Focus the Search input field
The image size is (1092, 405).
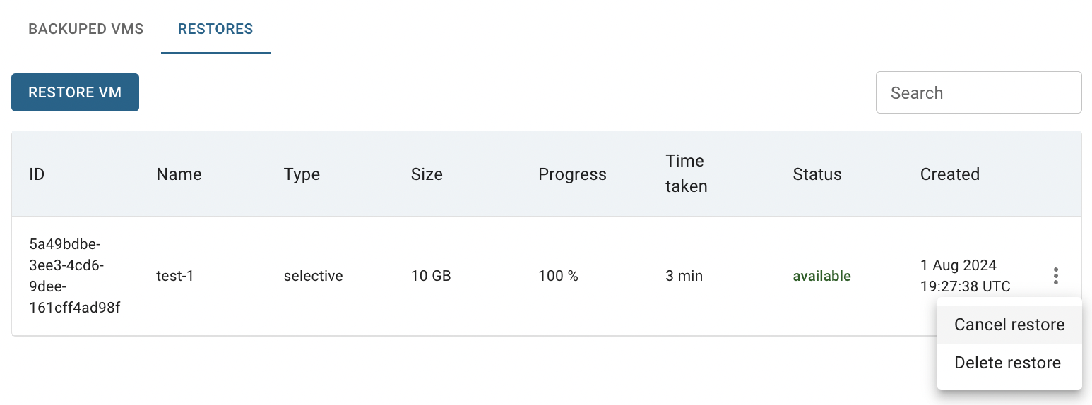978,92
